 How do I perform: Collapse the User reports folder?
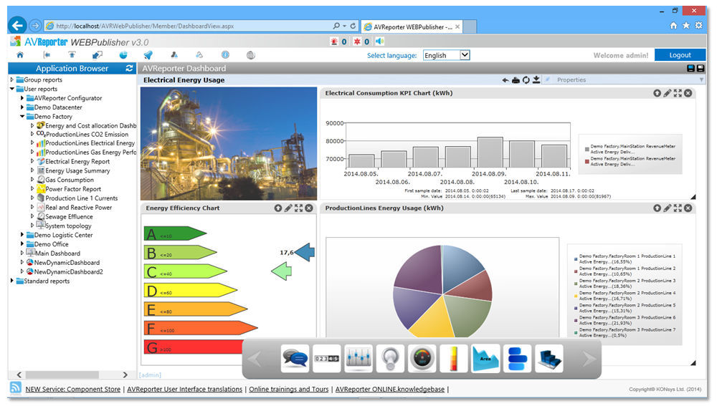(x=12, y=89)
